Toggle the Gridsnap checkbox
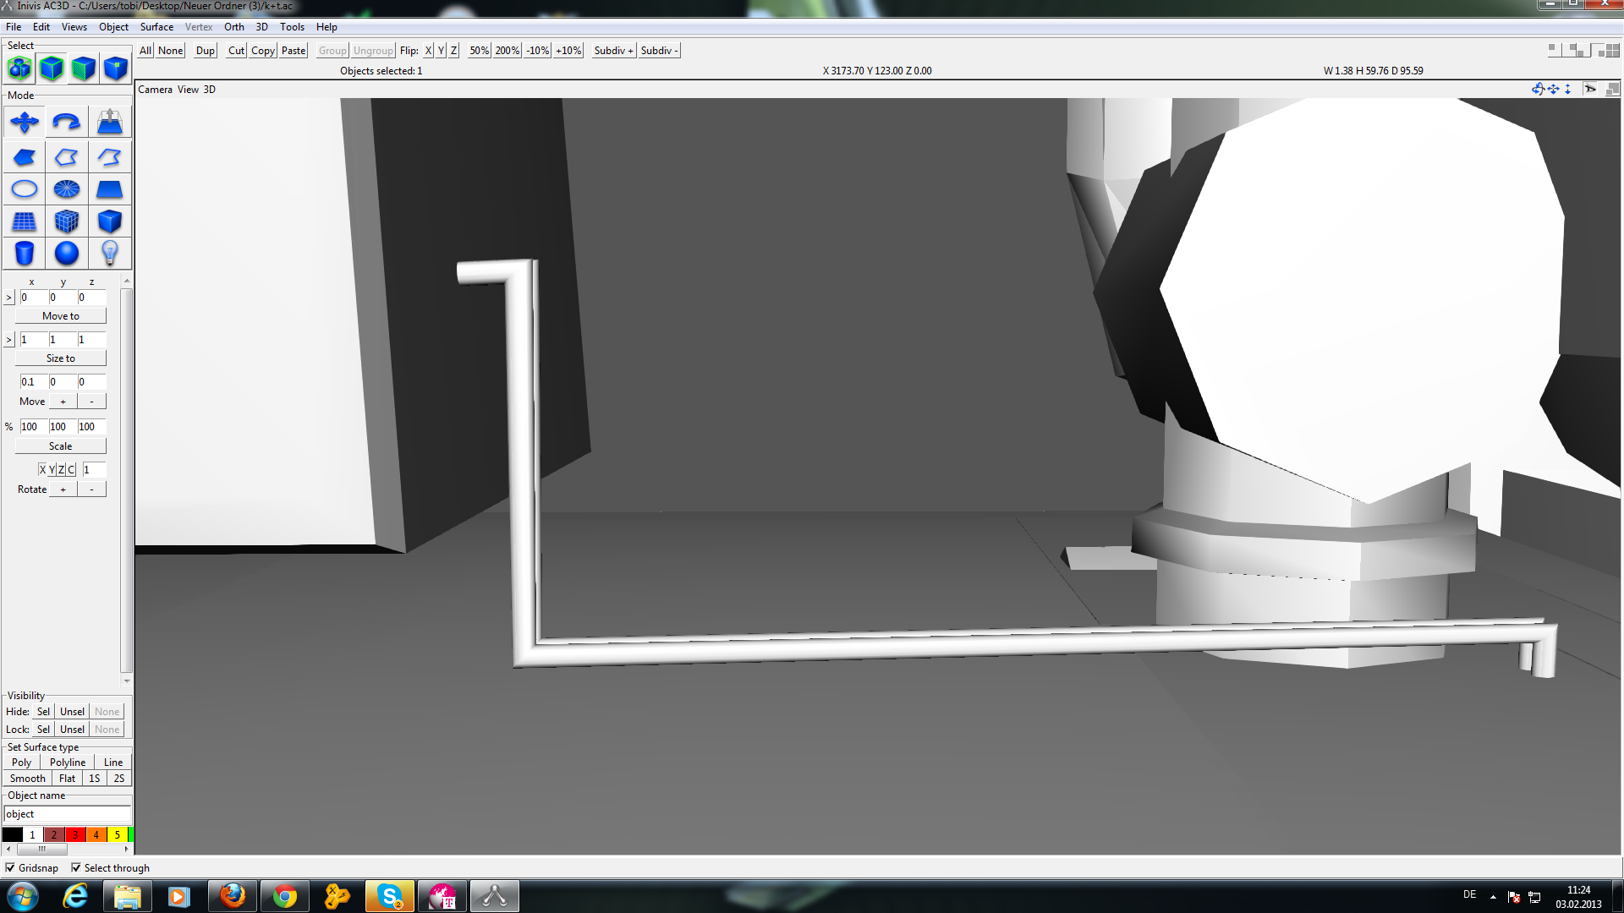Screen dimensions: 1624x913 (10, 867)
